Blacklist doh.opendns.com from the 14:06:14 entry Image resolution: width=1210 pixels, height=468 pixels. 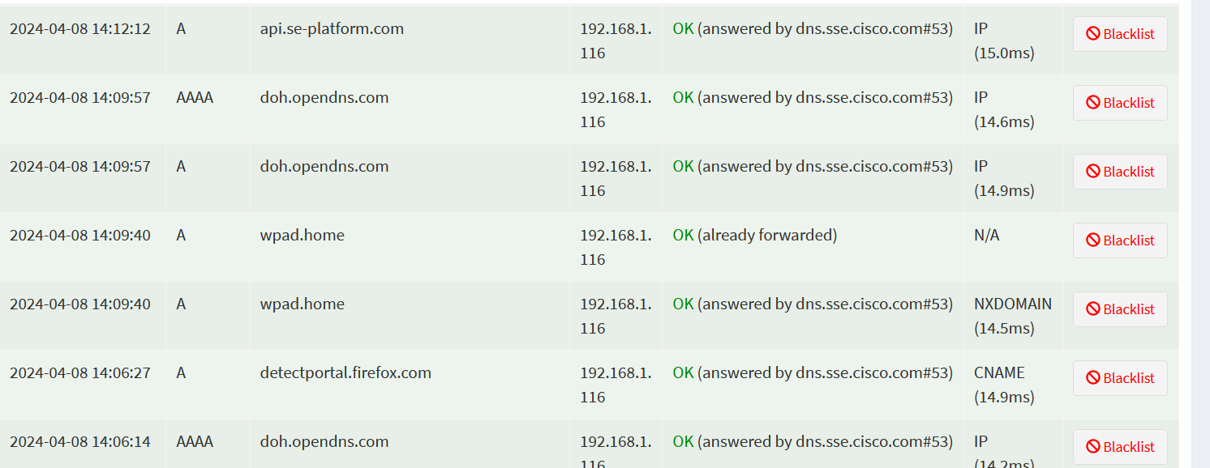pos(1120,446)
